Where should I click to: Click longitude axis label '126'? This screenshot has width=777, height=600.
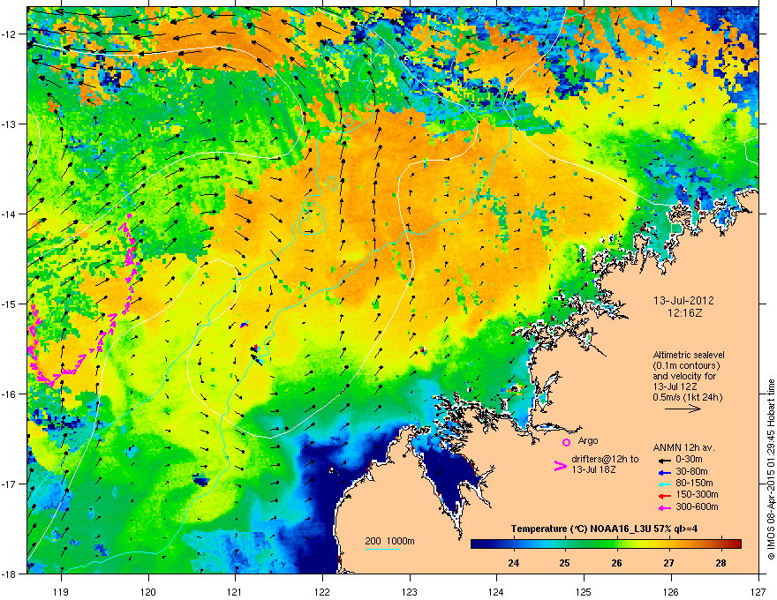point(671,591)
